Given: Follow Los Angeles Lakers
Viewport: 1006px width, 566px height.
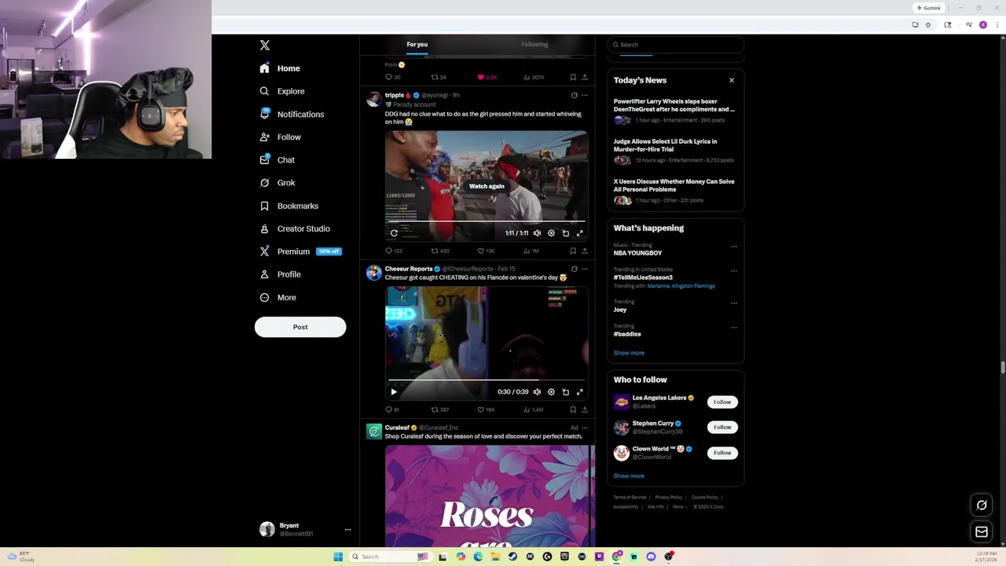Looking at the screenshot, I should pyautogui.click(x=722, y=402).
